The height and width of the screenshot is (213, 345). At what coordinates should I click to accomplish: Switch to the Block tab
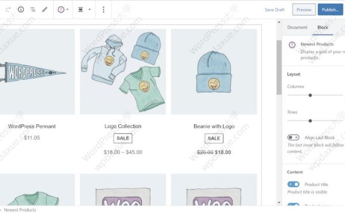pyautogui.click(x=323, y=27)
